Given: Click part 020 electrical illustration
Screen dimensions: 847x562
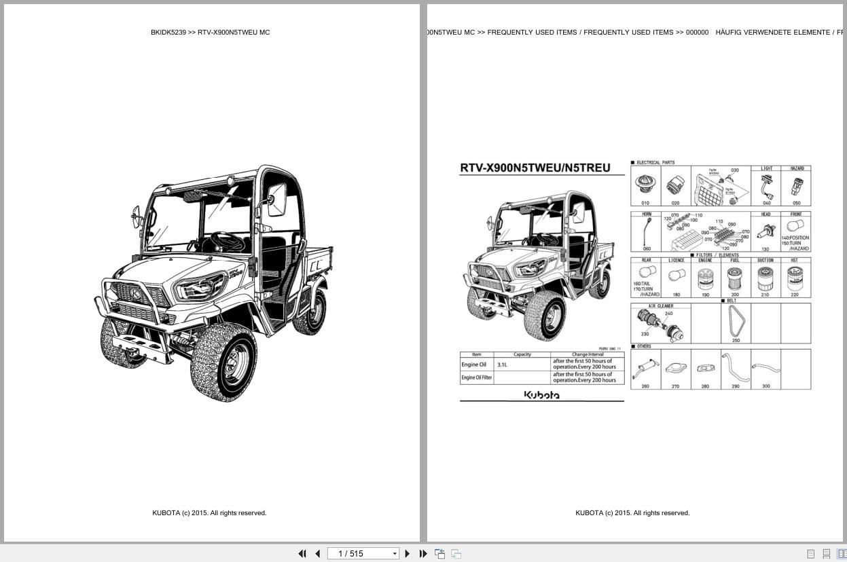Looking at the screenshot, I should [x=675, y=185].
